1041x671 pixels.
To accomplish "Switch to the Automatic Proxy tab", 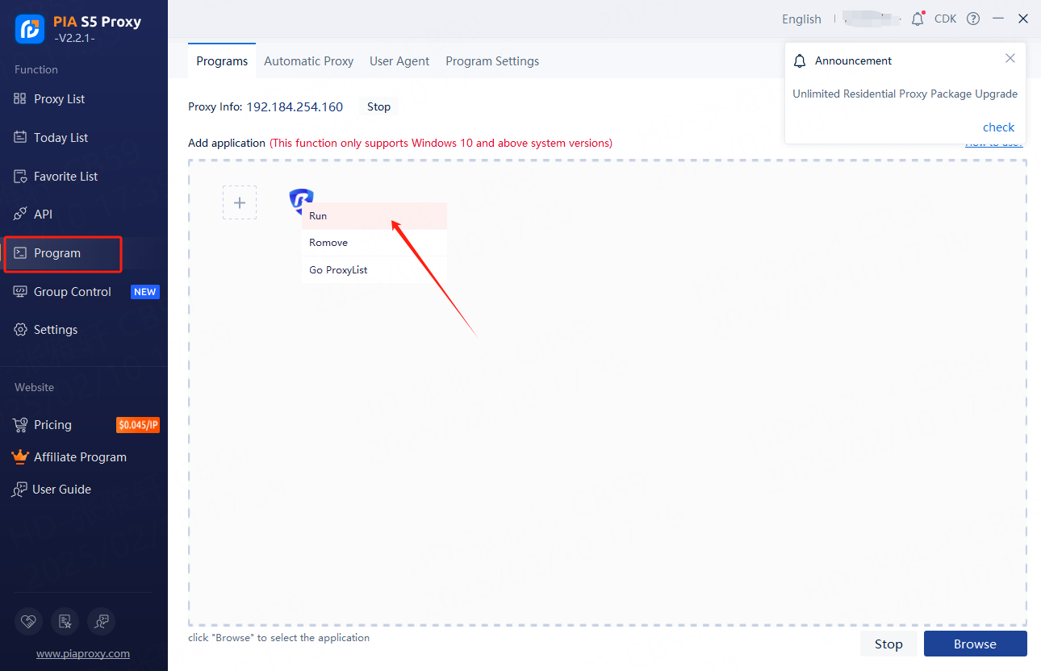I will (x=308, y=61).
